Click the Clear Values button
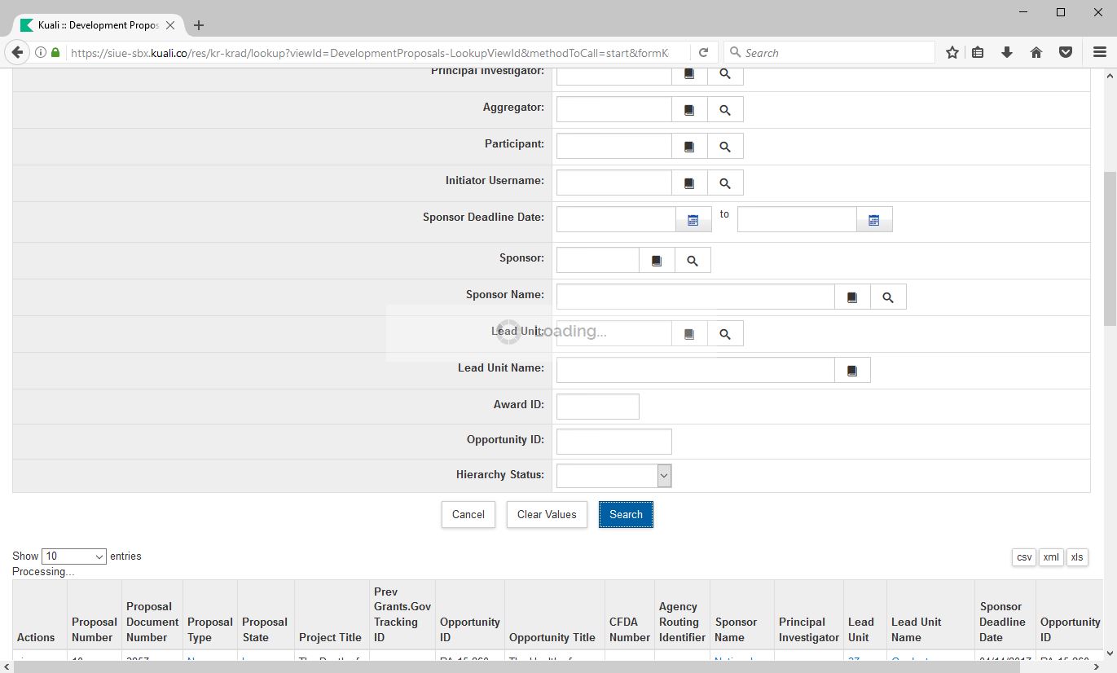Screen dimensions: 1117x673 click(547, 515)
